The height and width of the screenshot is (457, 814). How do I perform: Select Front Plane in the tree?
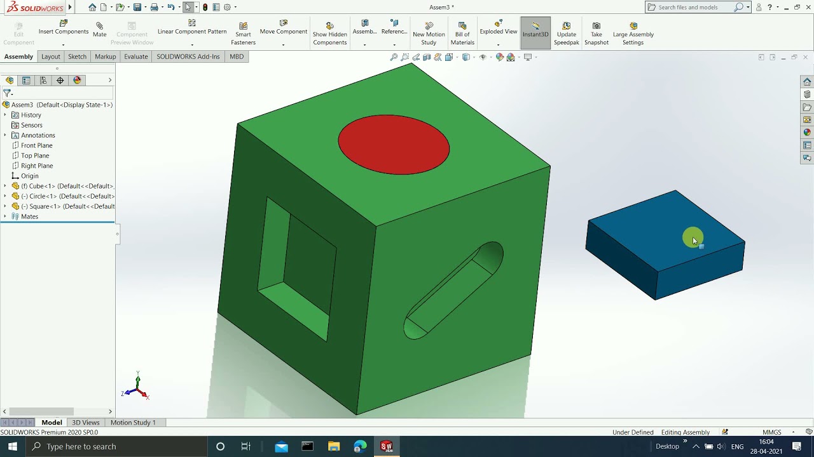pos(36,145)
